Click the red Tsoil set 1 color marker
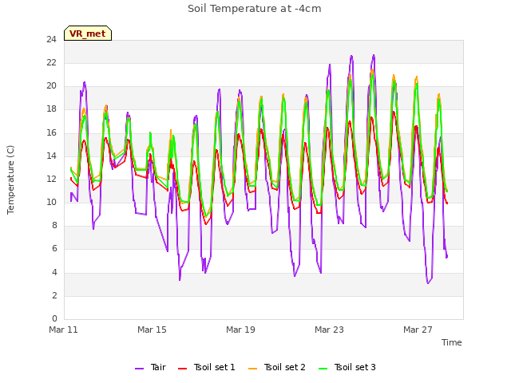 [x=183, y=369]
